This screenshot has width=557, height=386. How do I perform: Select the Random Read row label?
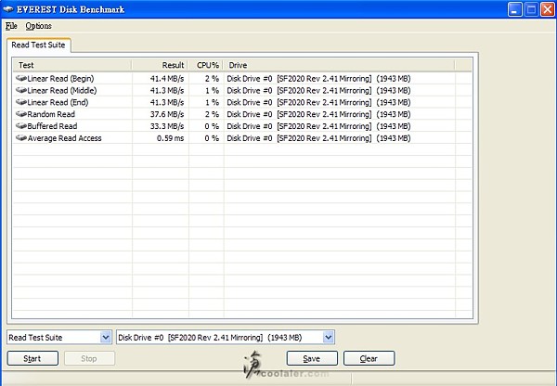[x=51, y=114]
